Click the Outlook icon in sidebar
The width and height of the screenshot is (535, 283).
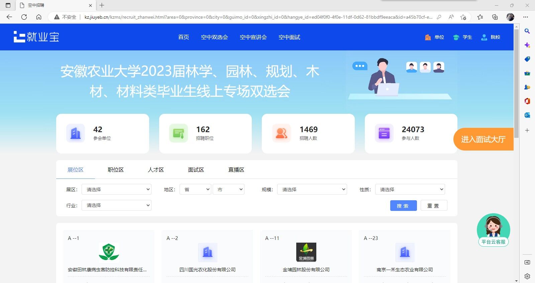coord(527,115)
